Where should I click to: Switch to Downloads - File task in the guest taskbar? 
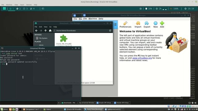pyautogui.click(x=69, y=103)
